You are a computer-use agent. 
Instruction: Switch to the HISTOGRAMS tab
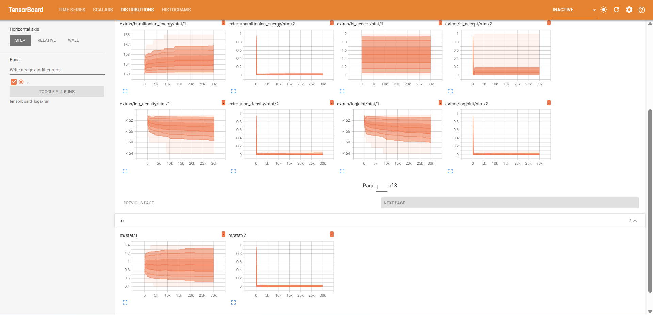(176, 10)
